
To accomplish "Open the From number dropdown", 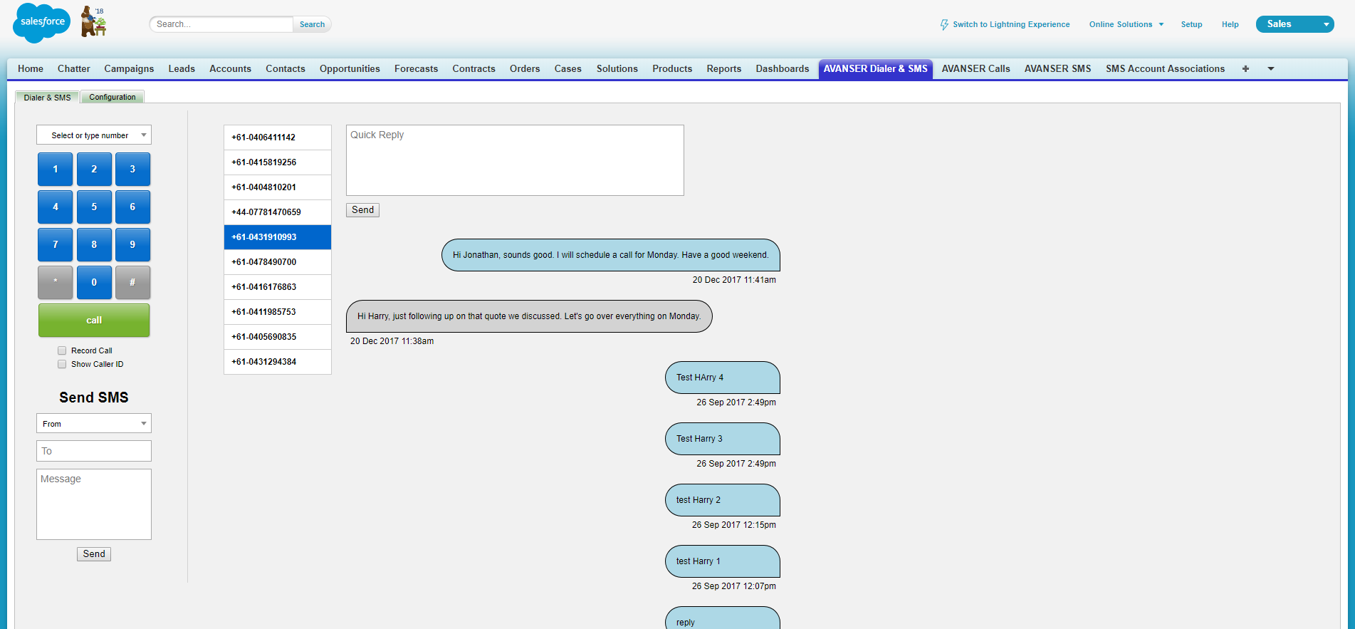I will pos(94,424).
